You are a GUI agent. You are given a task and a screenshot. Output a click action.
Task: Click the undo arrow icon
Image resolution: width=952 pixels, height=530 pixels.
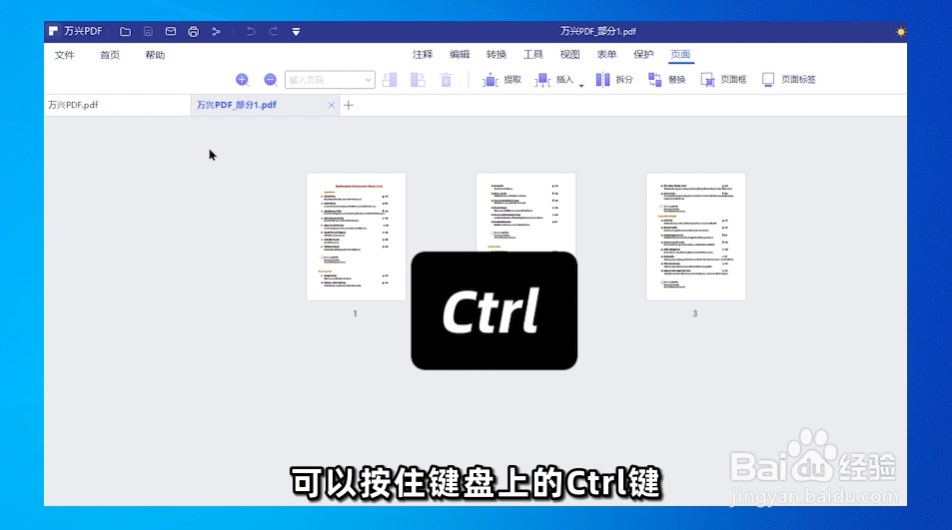pyautogui.click(x=250, y=32)
